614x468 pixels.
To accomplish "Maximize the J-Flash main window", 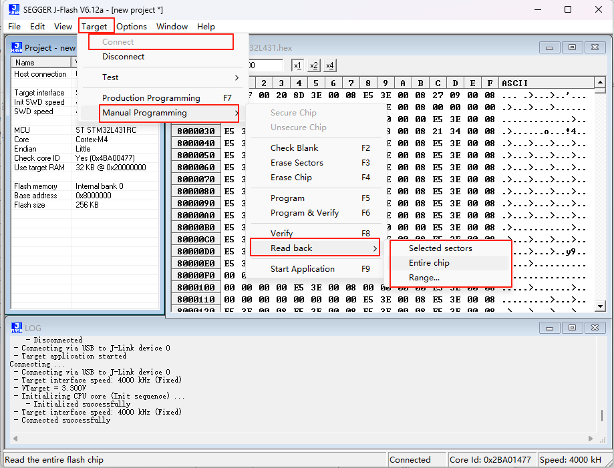I will click(568, 9).
